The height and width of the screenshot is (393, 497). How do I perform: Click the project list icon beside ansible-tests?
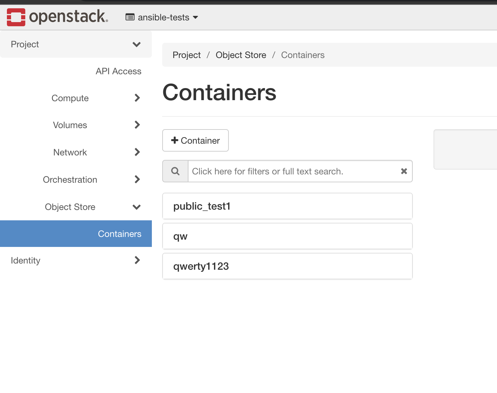click(129, 17)
